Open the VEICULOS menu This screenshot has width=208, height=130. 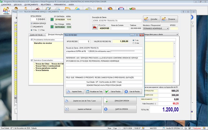tap(18, 5)
